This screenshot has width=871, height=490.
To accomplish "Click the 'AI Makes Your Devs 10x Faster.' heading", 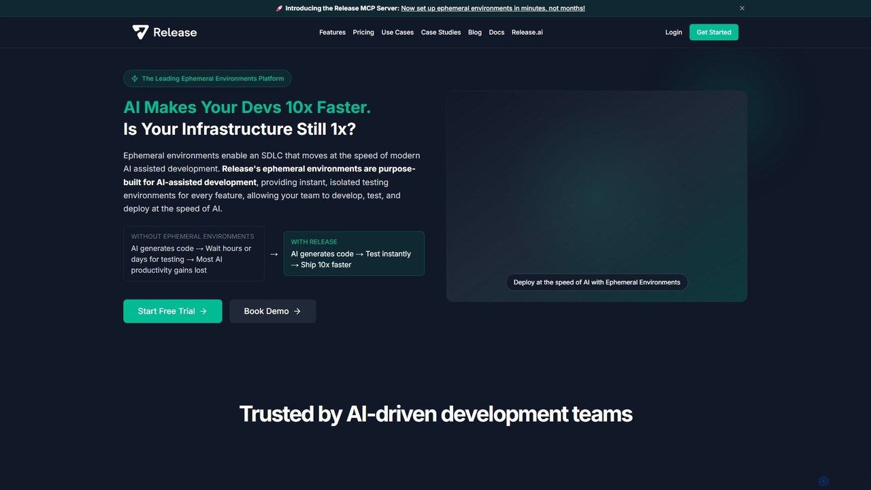I will click(247, 108).
